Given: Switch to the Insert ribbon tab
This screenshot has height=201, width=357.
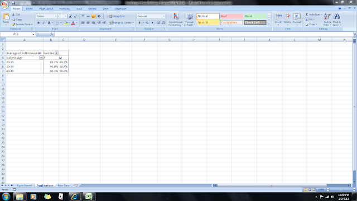Looking at the screenshot, I should pyautogui.click(x=29, y=9).
